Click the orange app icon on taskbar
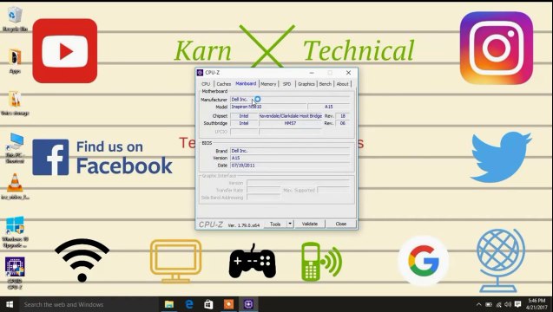This screenshot has height=312, width=553. (228, 304)
